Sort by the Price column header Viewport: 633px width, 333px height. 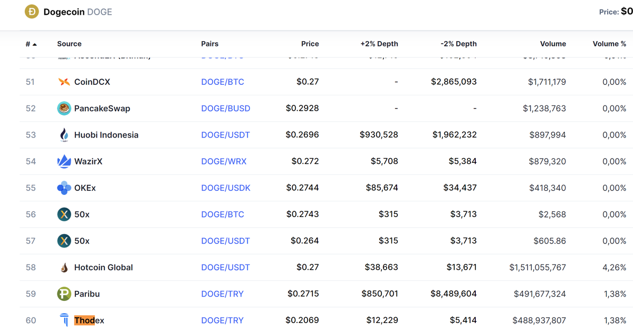tap(310, 44)
